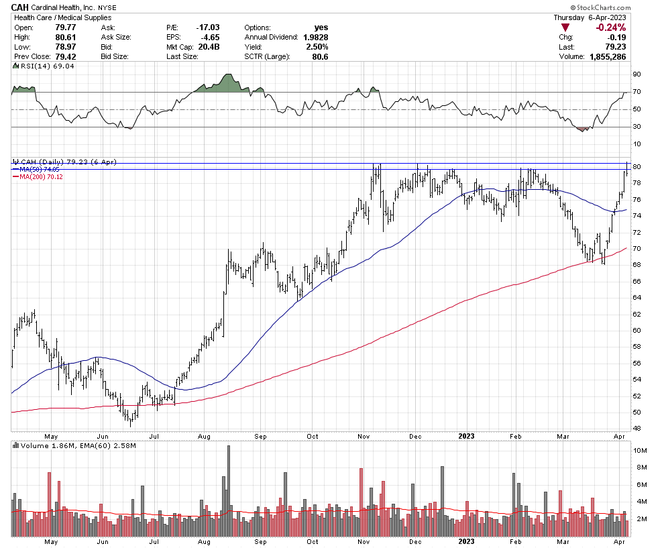664x548 pixels.
Task: Click the P/E value -17.03
Action: click(208, 28)
